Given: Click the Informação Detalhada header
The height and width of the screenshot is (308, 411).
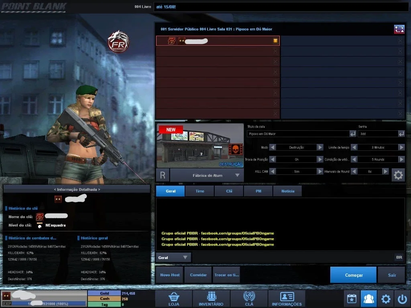Looking at the screenshot, I should [x=77, y=189].
